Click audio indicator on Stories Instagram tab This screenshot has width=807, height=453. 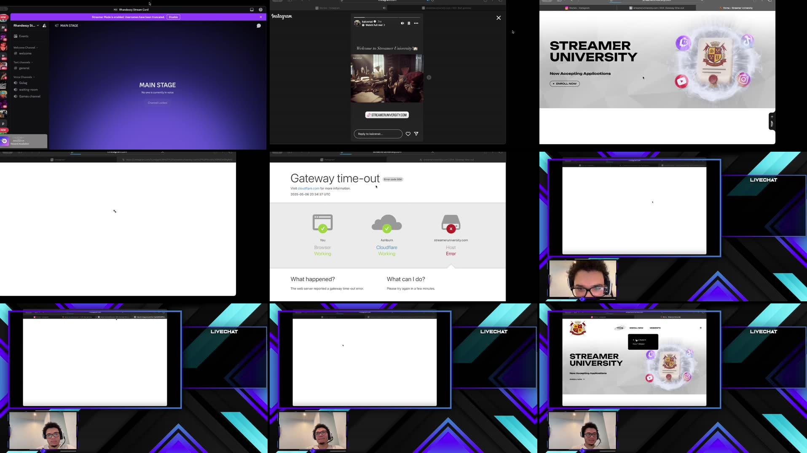point(384,8)
